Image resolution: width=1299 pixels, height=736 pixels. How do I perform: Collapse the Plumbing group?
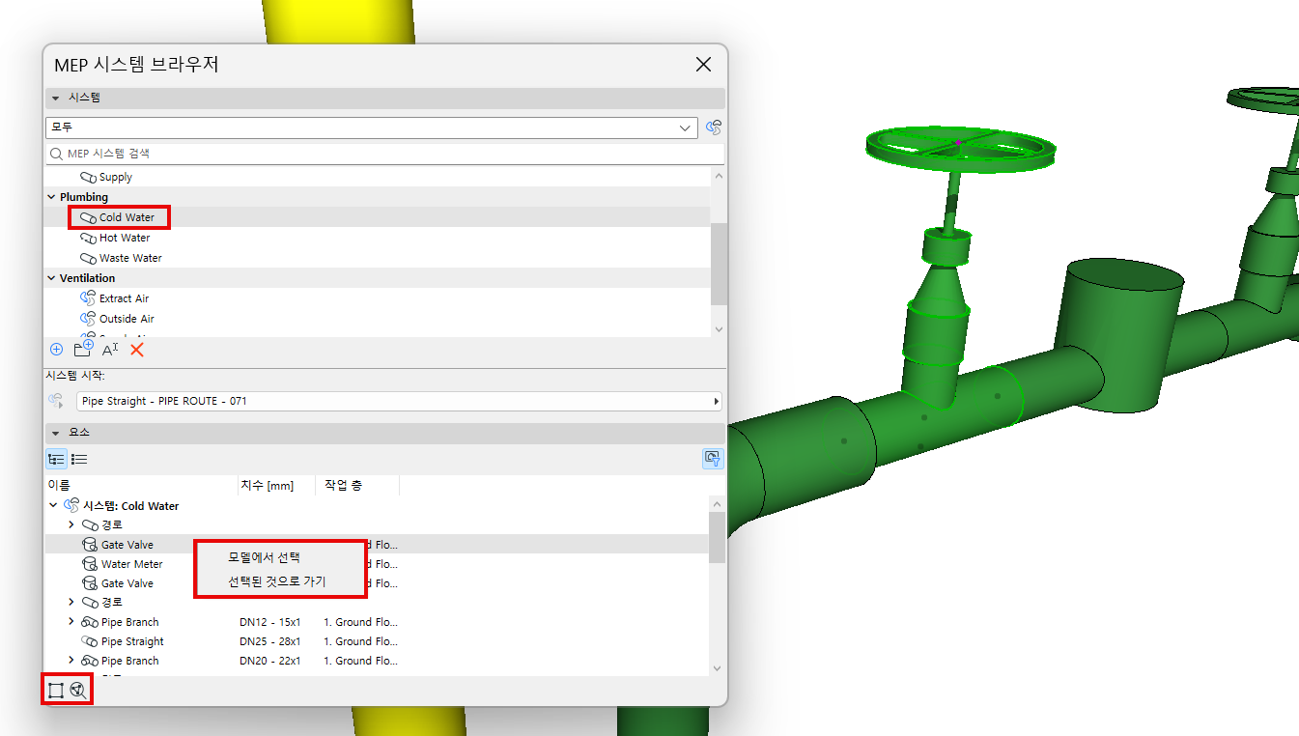pyautogui.click(x=51, y=197)
